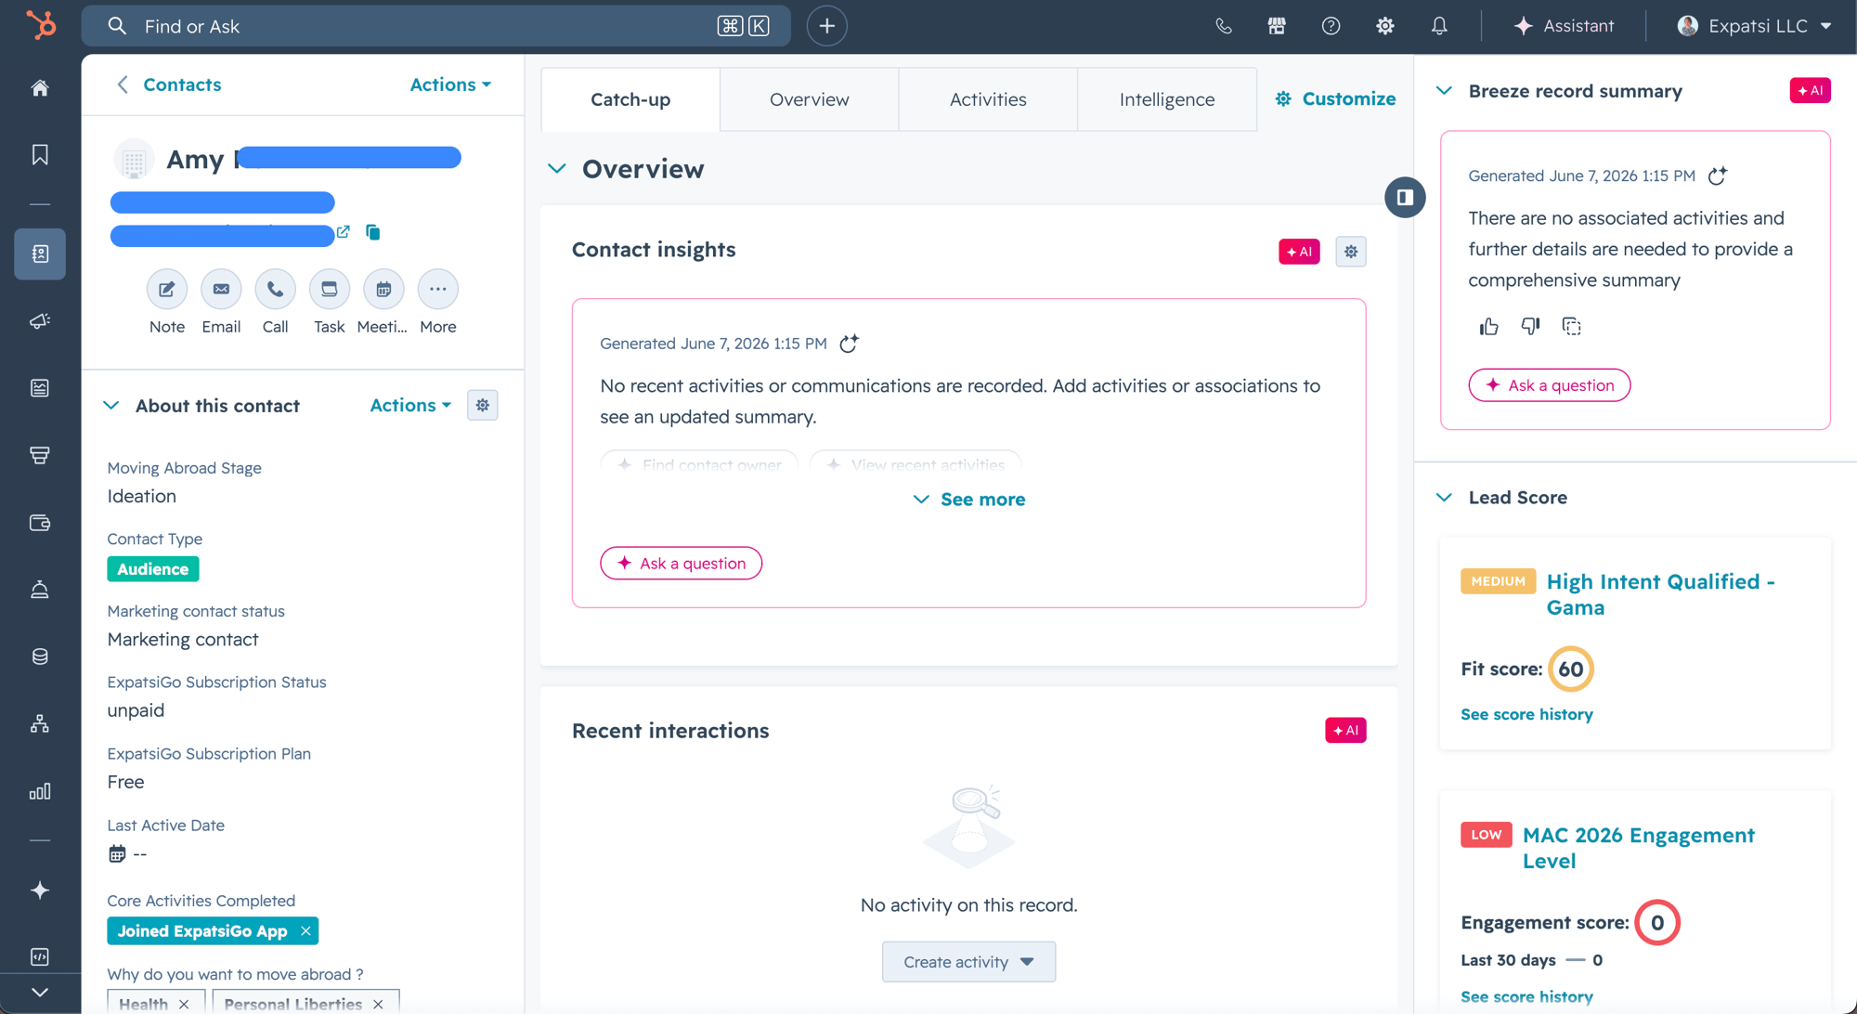Open Bookmarks icon in sidebar
Image resolution: width=1857 pixels, height=1014 pixels.
tap(40, 154)
